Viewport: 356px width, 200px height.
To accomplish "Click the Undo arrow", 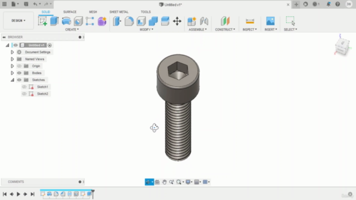I will pyautogui.click(x=35, y=4).
